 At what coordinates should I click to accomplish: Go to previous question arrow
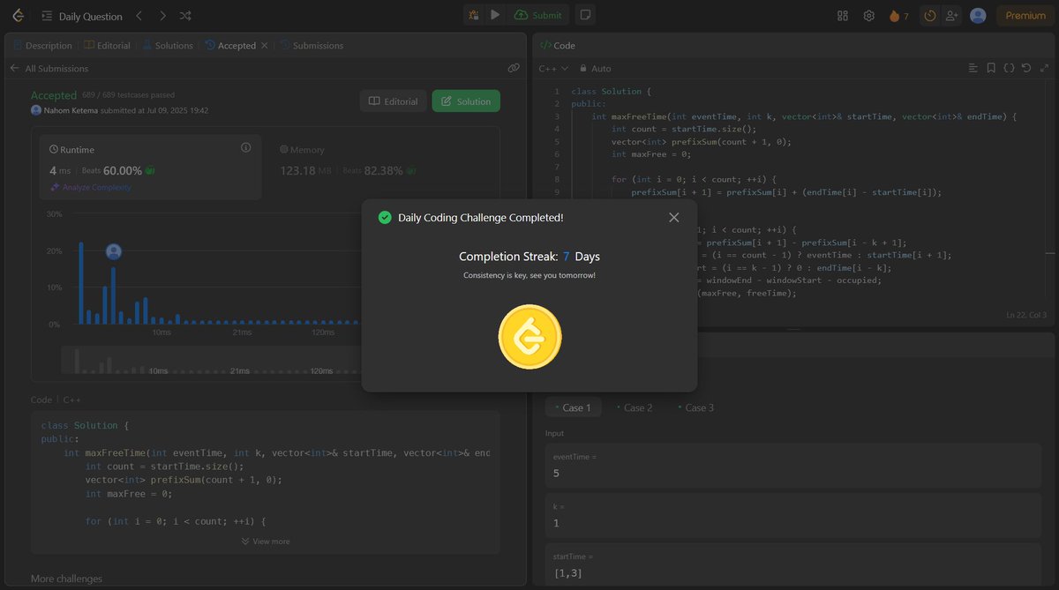click(x=139, y=16)
